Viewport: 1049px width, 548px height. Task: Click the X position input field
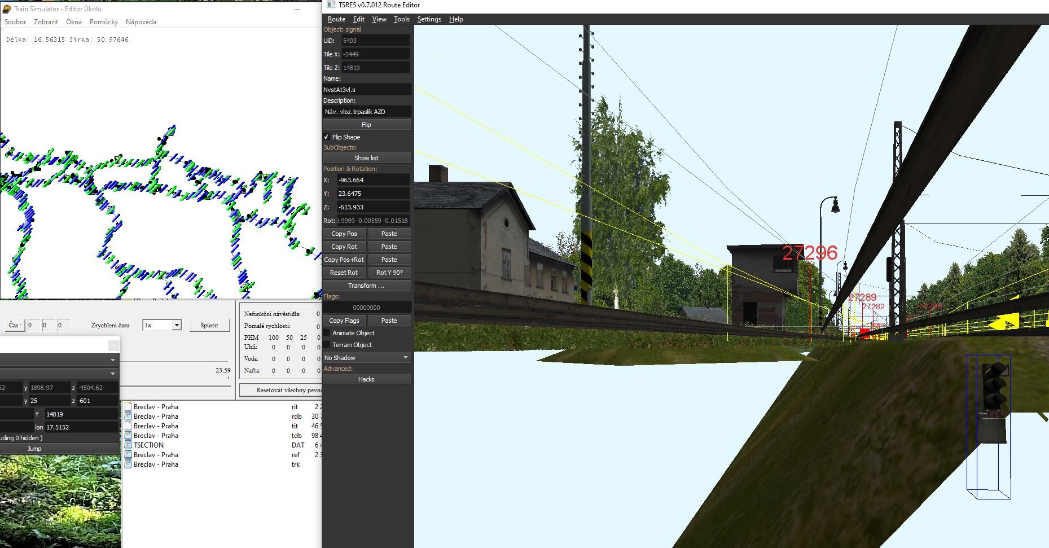pos(372,180)
